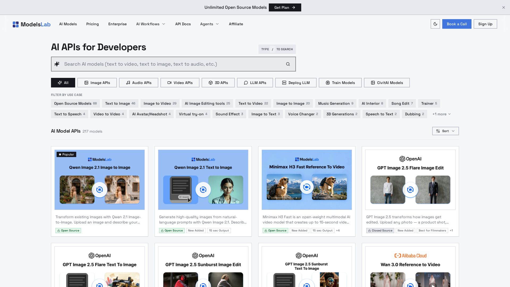This screenshot has height=287, width=510.
Task: Click the OpenAI logo on Flare Image Edit card
Action: coord(410,159)
